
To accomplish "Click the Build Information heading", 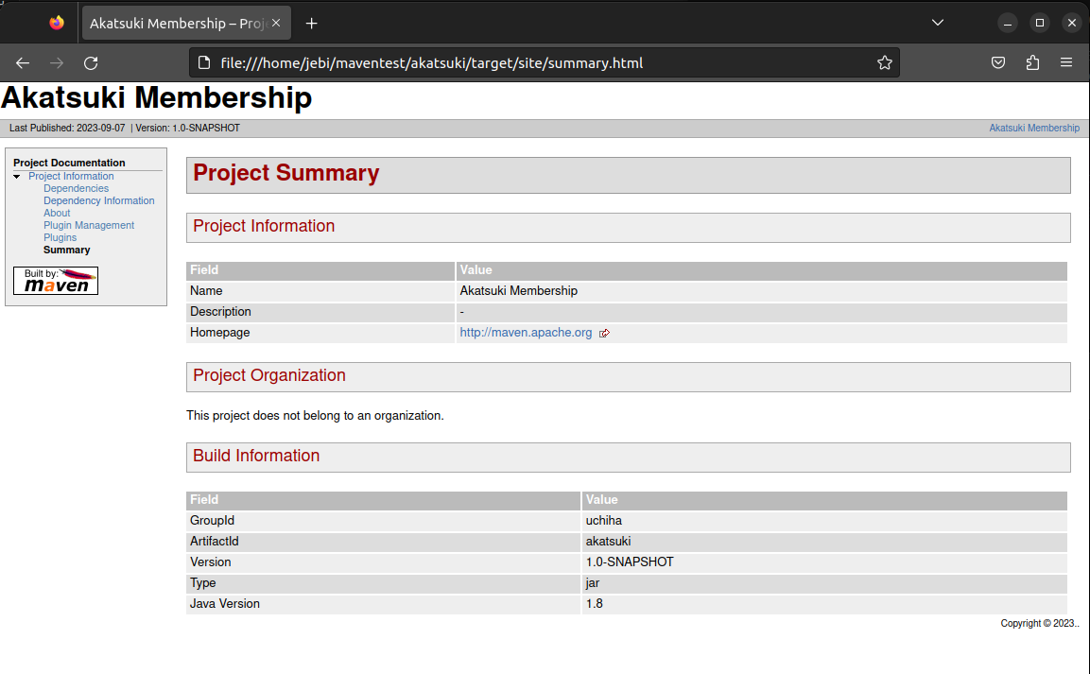I will [256, 456].
